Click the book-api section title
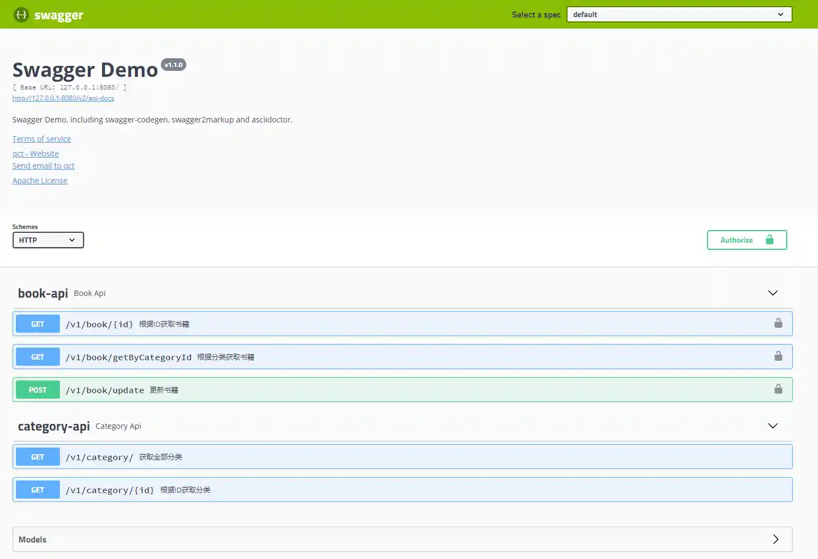This screenshot has width=818, height=559. tap(43, 293)
